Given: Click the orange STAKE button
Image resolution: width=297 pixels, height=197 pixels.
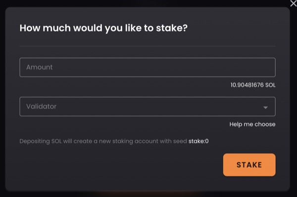Looking at the screenshot, I should [249, 165].
